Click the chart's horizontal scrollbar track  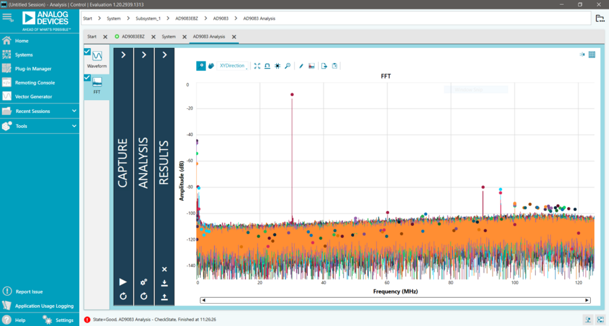395,300
